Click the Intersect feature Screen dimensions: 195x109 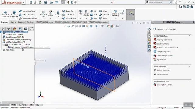tap(104, 15)
